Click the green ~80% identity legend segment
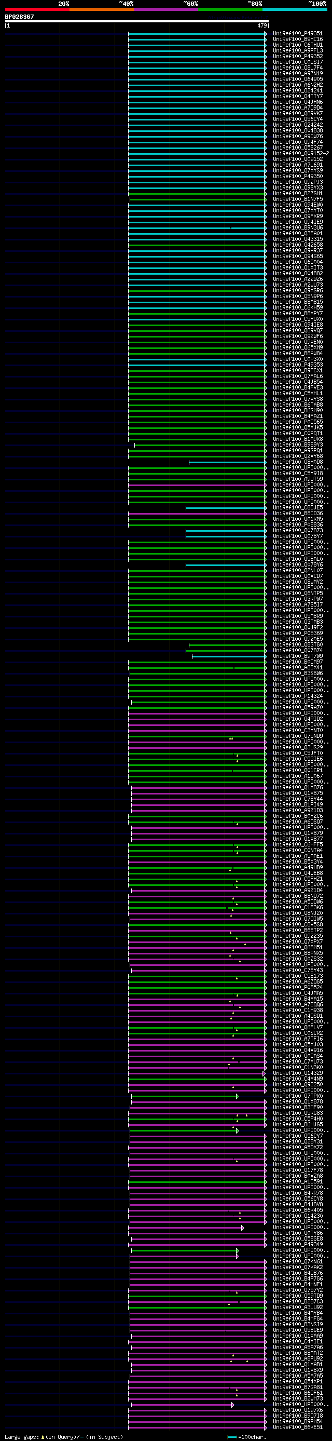Viewport: 332px width, 1441px height. click(x=230, y=9)
